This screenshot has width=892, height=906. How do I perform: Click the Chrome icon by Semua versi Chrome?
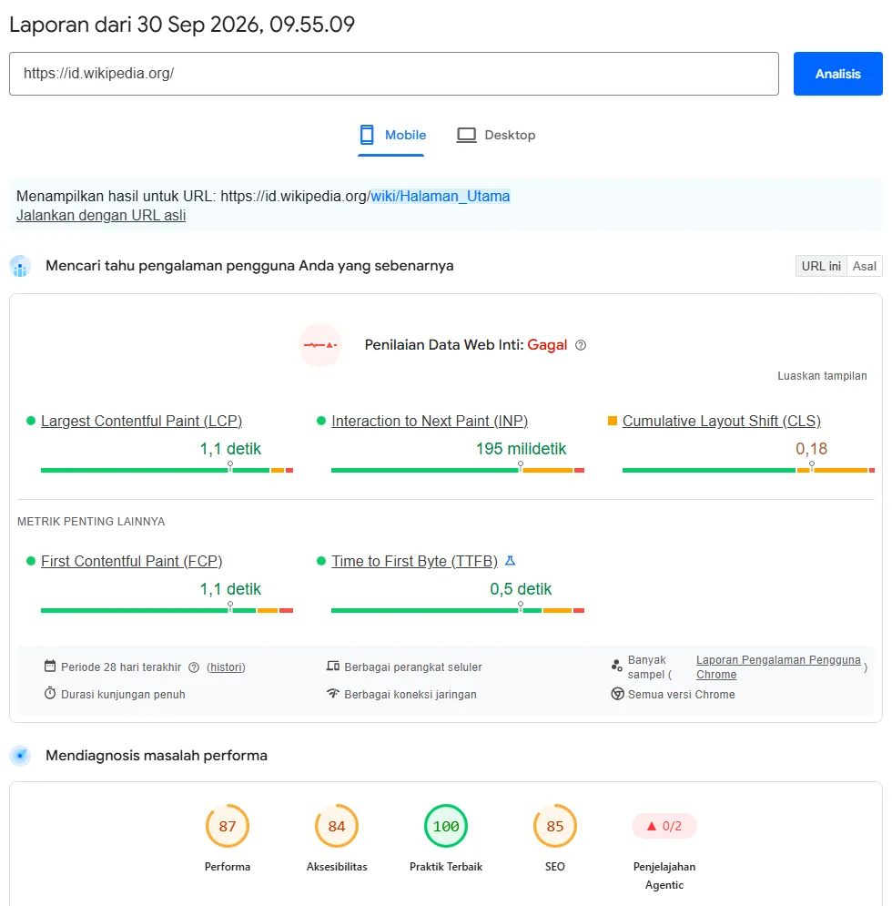point(618,694)
